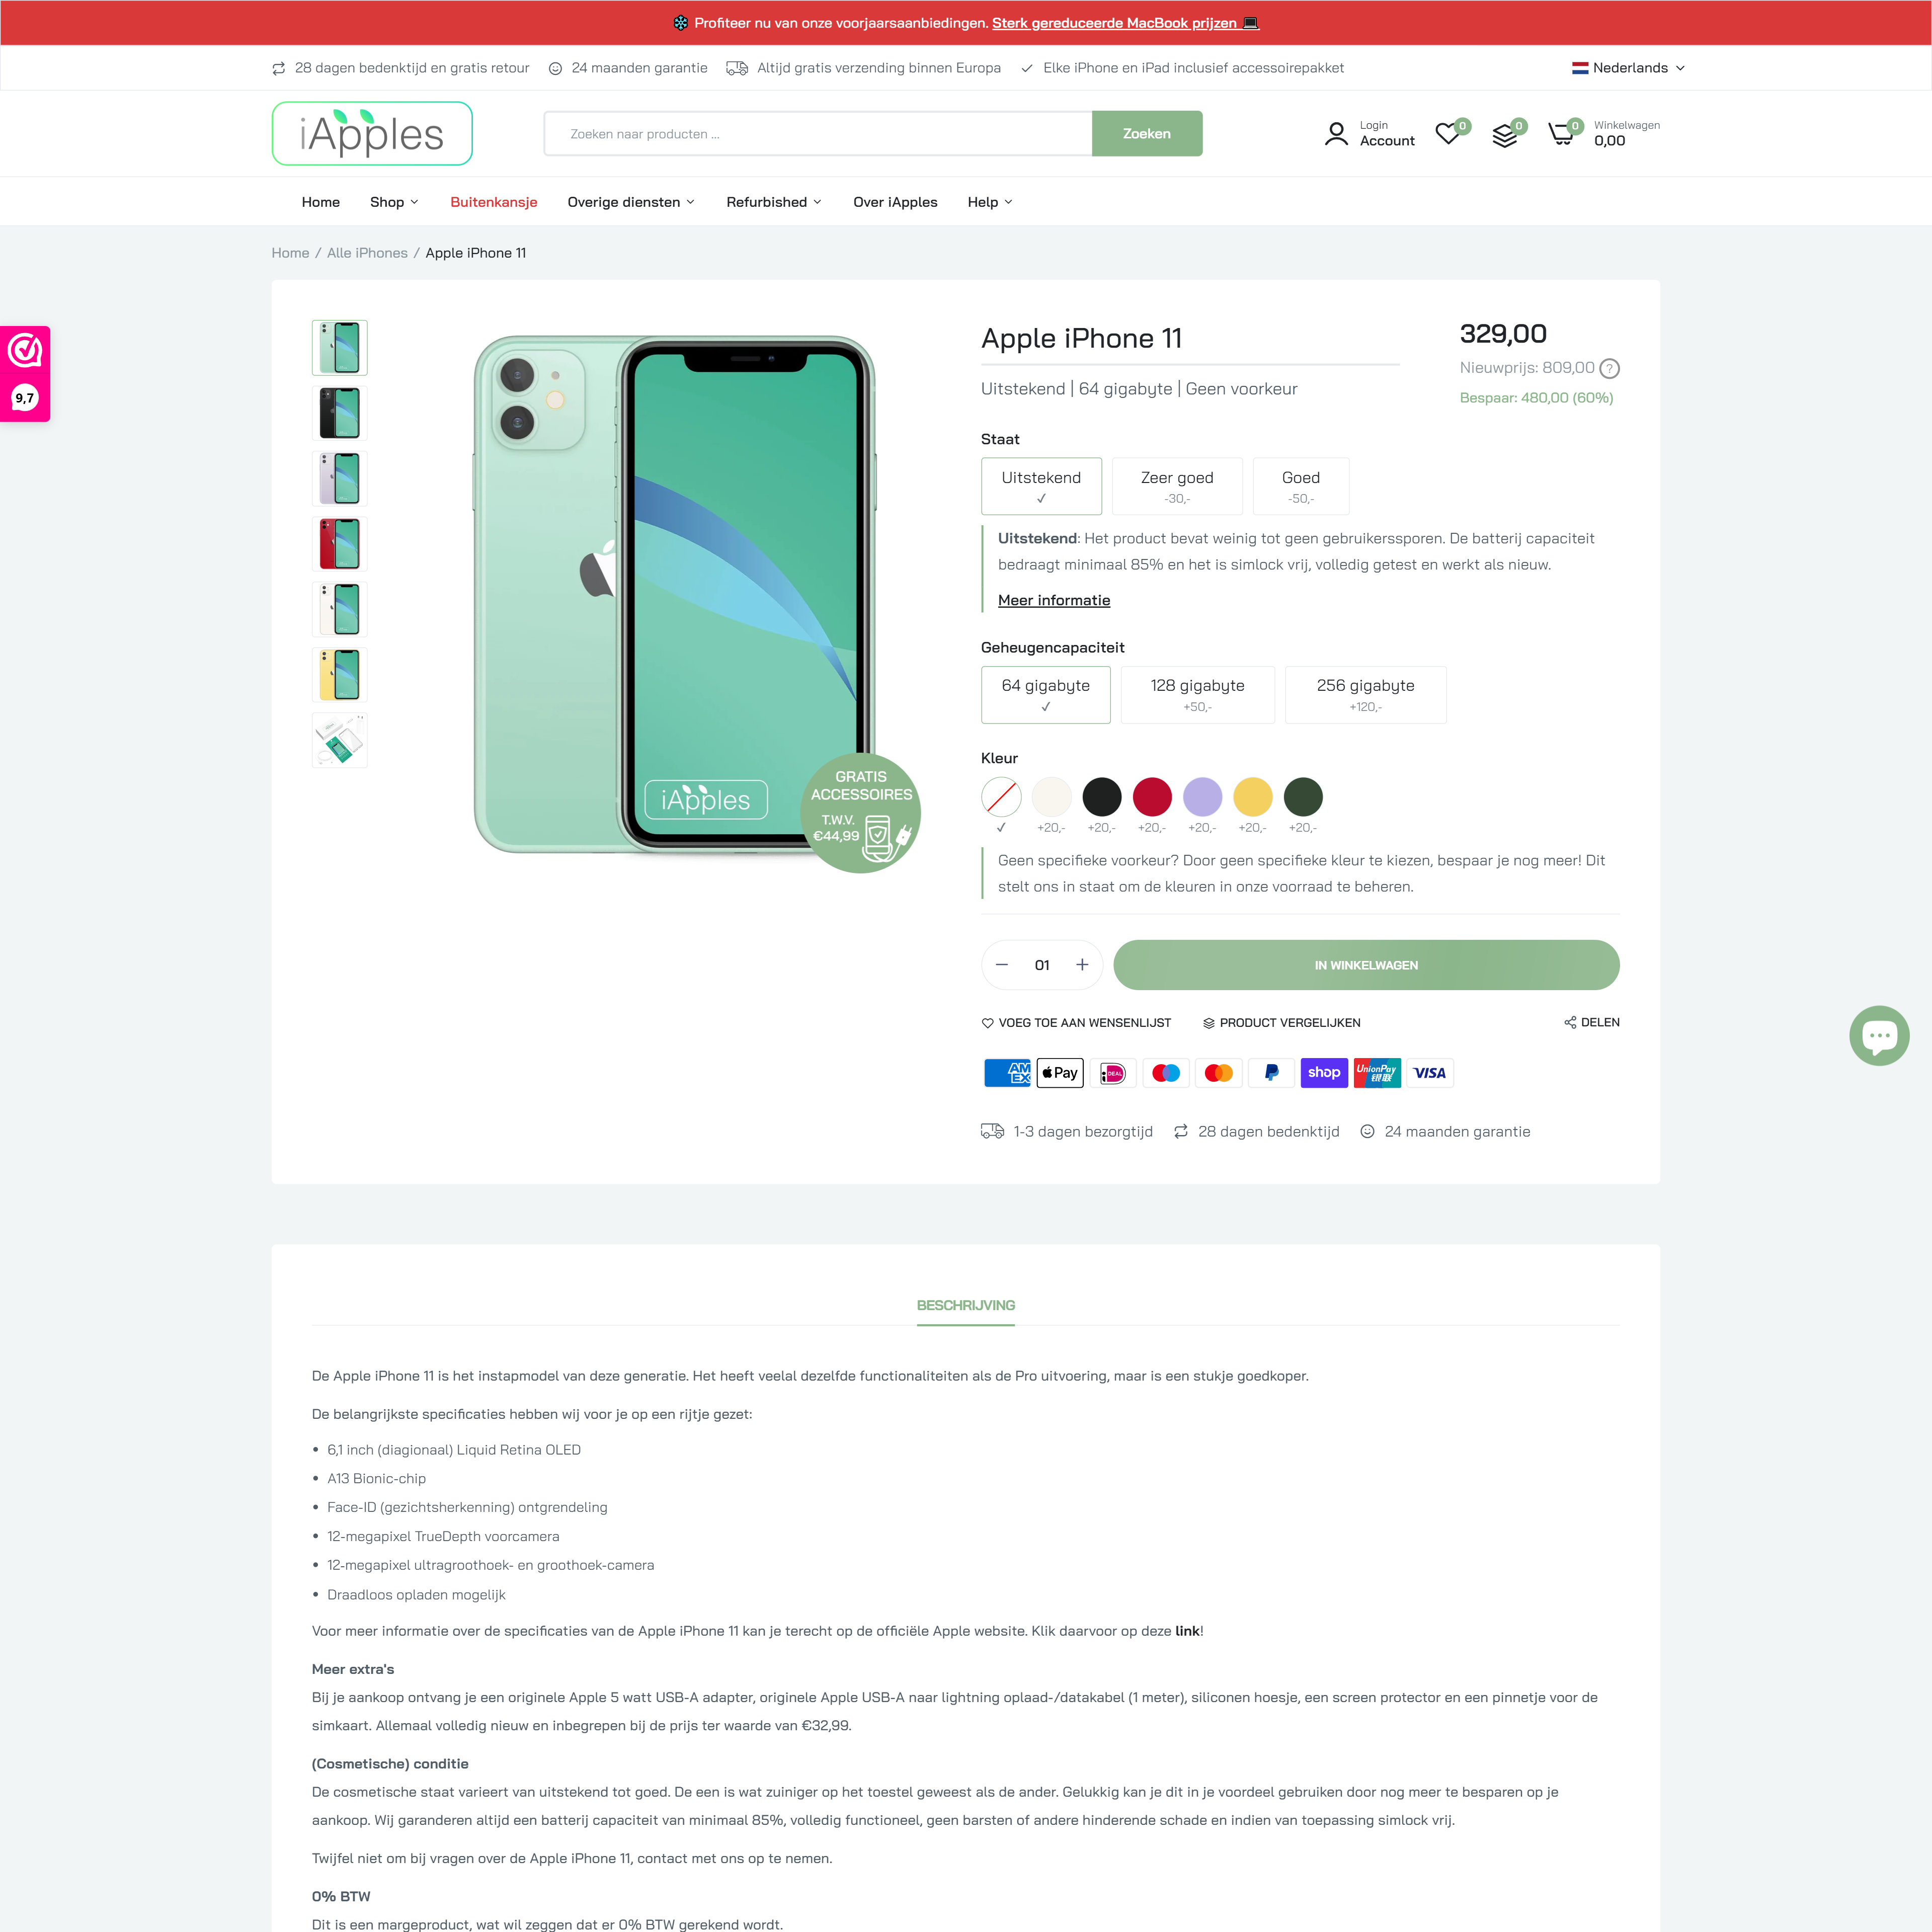Viewport: 1932px width, 1932px height.
Task: Choose the Goed condition option
Action: pyautogui.click(x=1300, y=486)
